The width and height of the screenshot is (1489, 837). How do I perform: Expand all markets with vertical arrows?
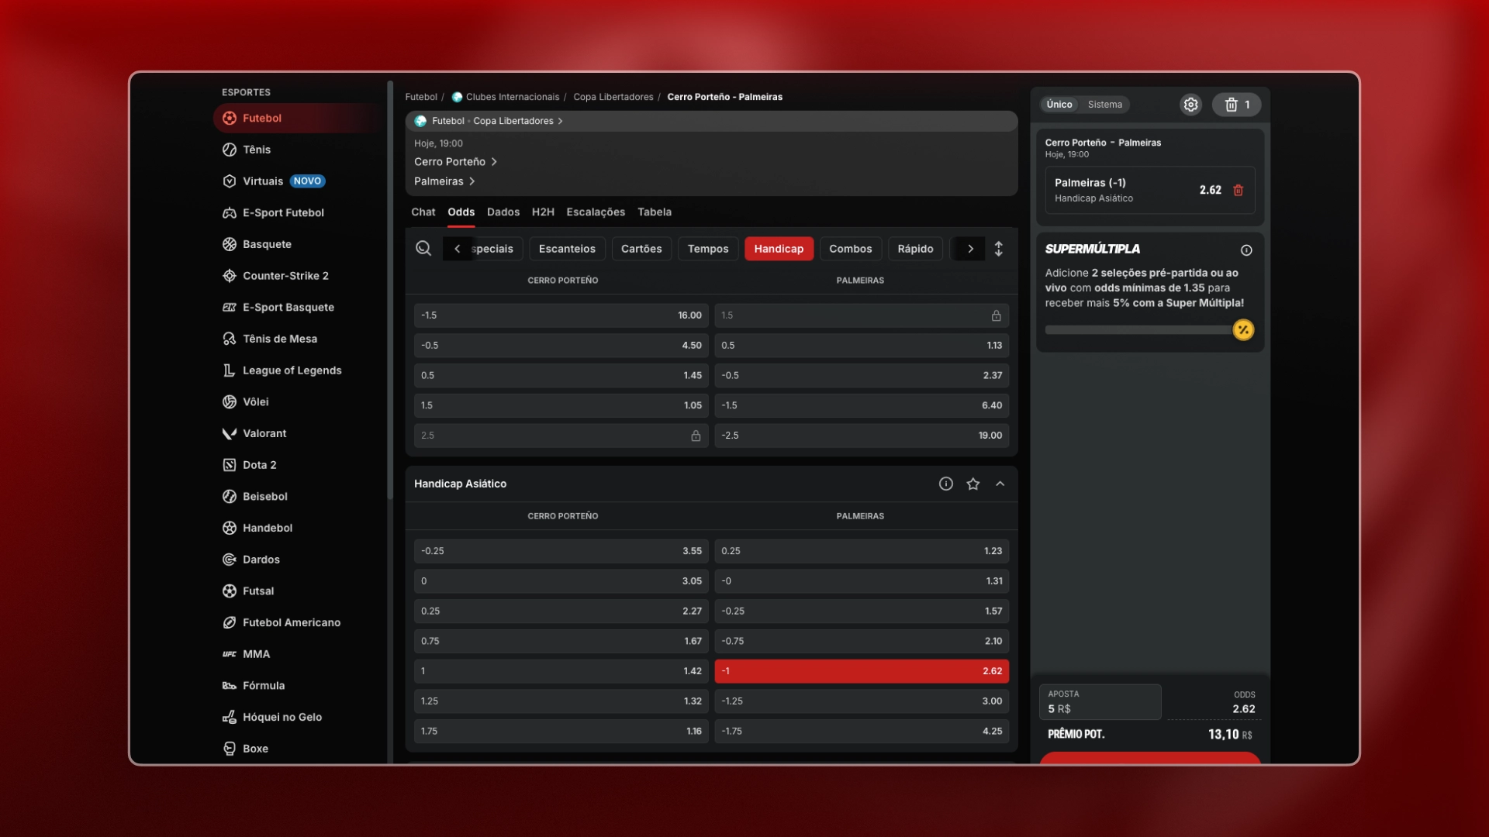pyautogui.click(x=999, y=249)
